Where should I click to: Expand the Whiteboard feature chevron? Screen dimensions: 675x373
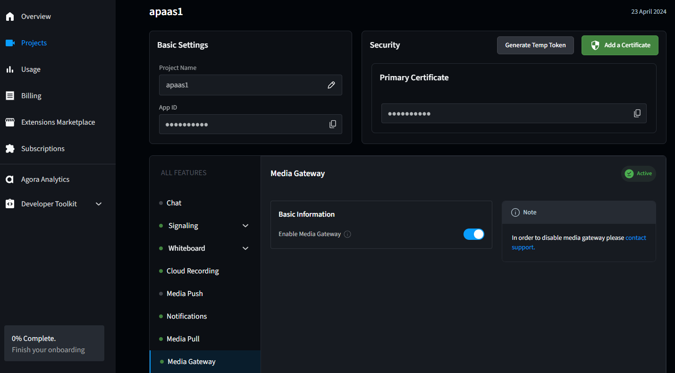click(x=245, y=248)
